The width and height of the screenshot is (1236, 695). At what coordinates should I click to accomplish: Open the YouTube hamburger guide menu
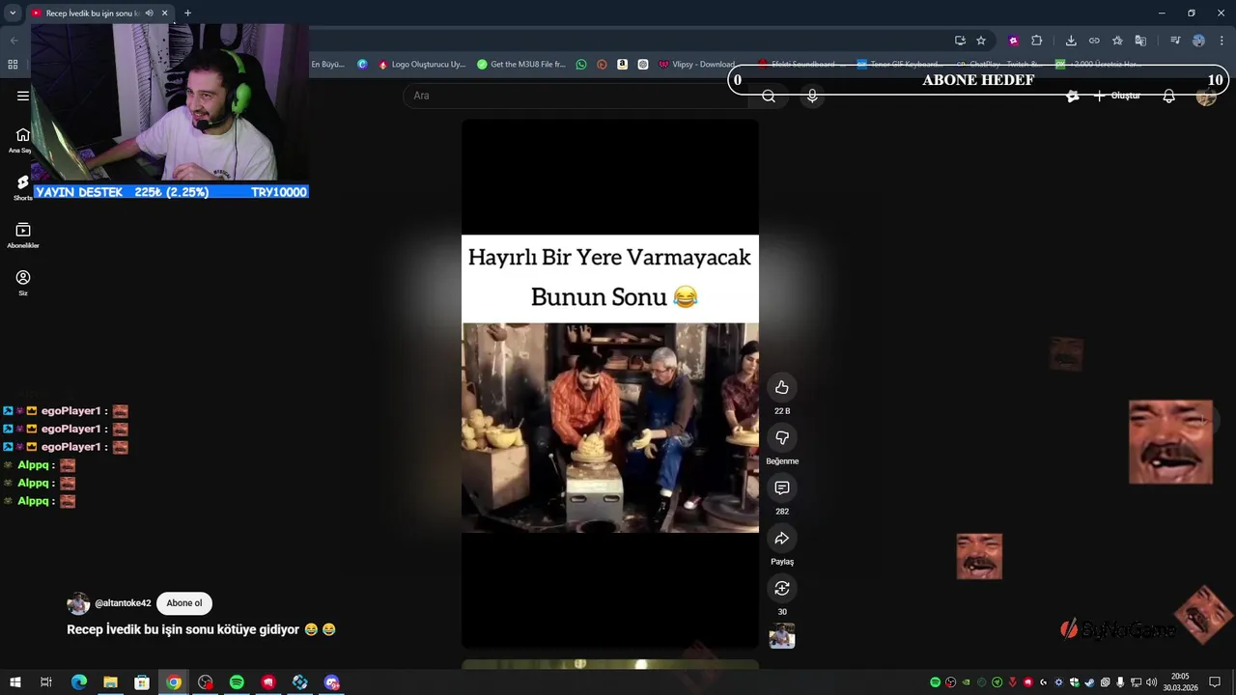tap(23, 96)
